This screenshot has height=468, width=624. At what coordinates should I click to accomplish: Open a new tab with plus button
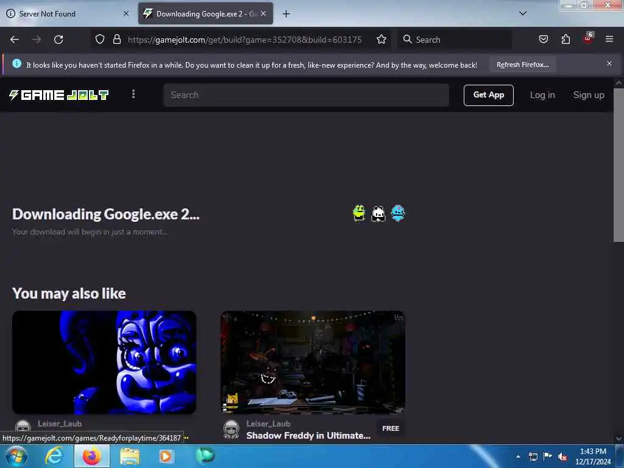(286, 14)
